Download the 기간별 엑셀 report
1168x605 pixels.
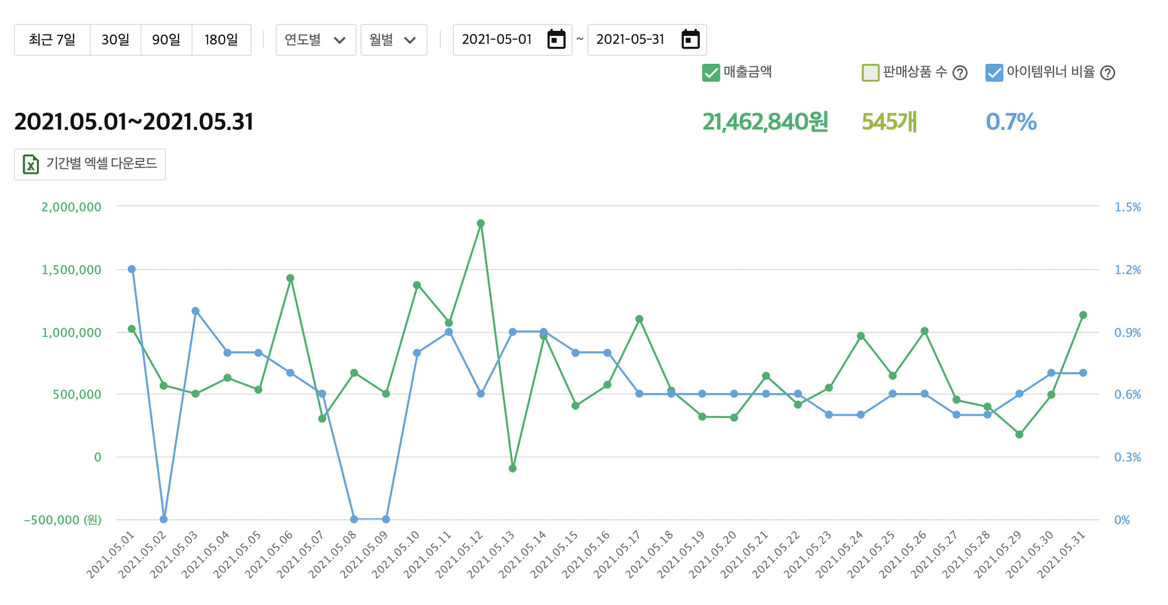click(90, 164)
